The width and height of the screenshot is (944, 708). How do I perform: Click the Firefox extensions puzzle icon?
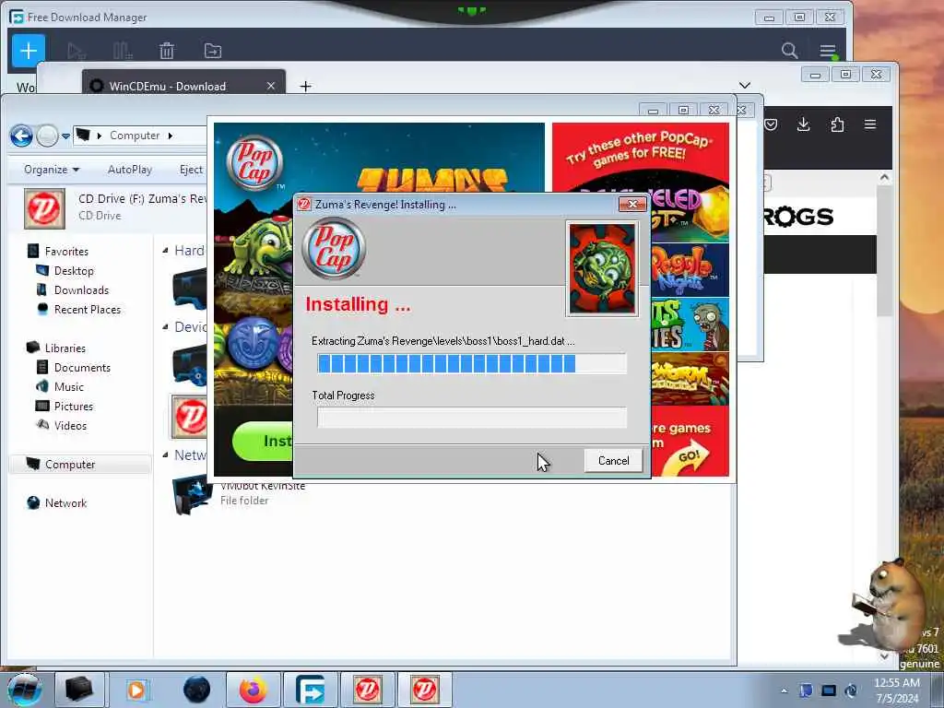837,124
